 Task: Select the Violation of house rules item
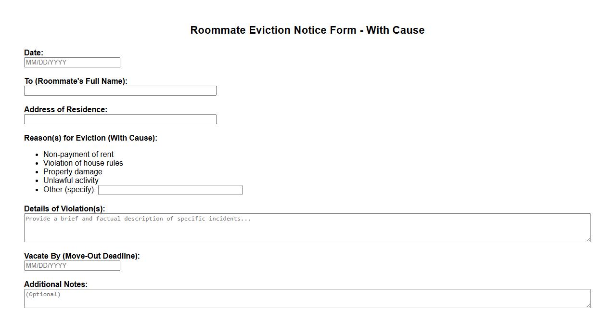point(83,163)
